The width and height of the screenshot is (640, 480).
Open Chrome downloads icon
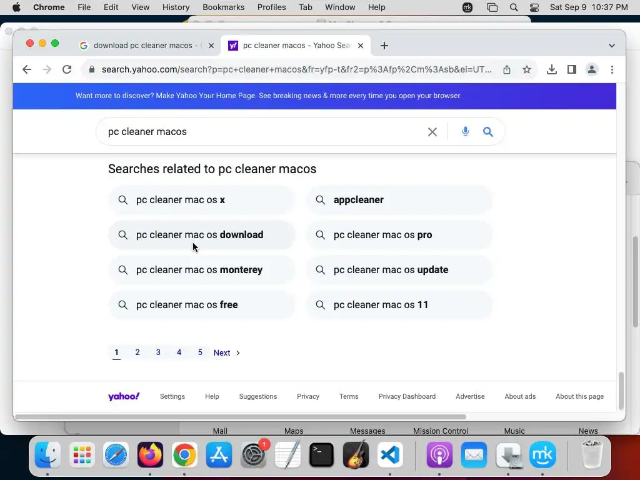[x=551, y=69]
